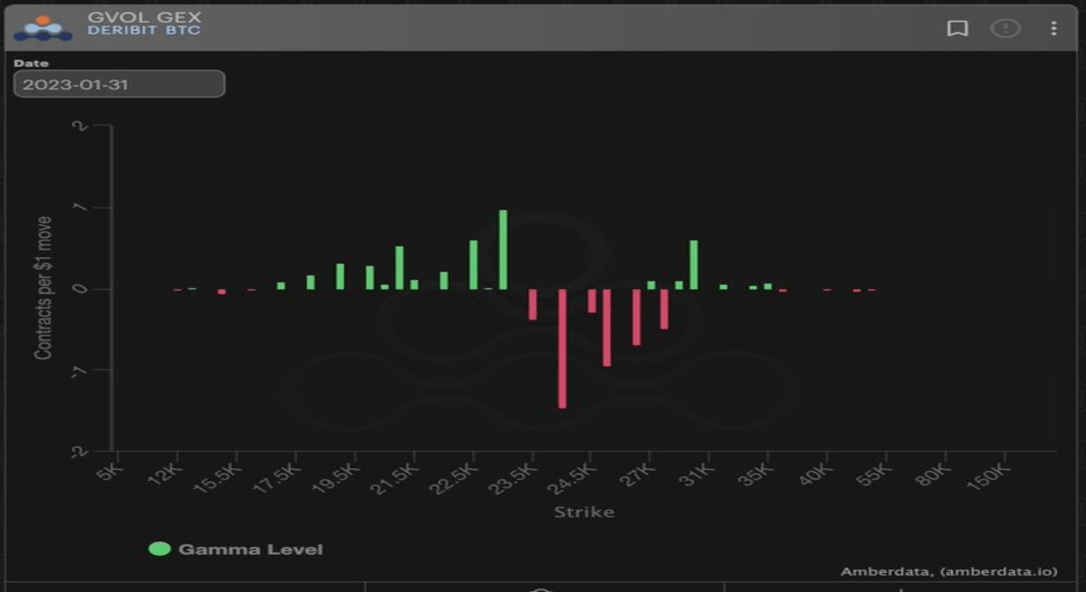
Task: Click the Contracts per $1 move axis label
Action: 45,287
